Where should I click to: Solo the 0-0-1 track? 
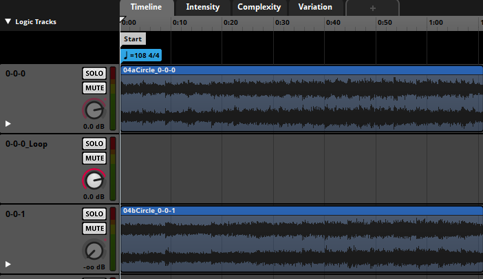pos(94,214)
